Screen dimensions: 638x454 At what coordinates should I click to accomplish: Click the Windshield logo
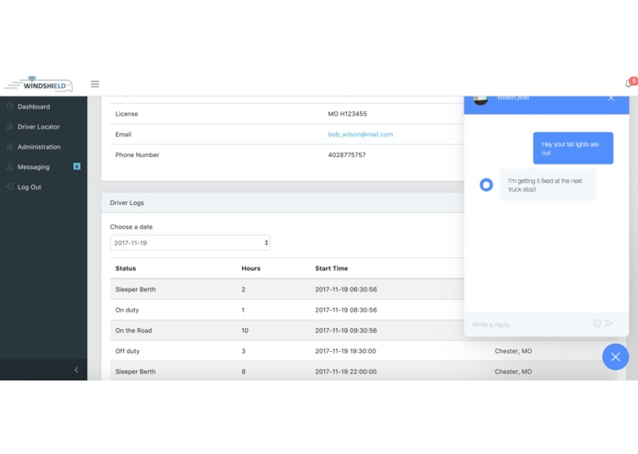tap(39, 84)
